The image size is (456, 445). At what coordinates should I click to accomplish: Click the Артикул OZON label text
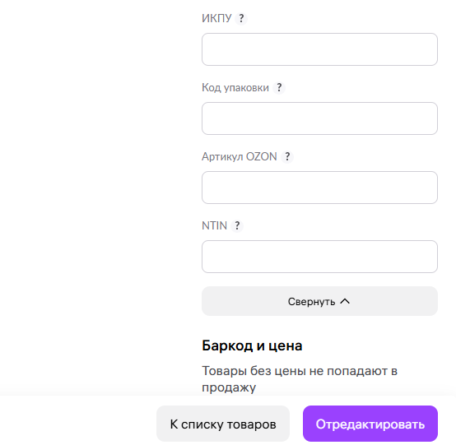click(x=240, y=156)
